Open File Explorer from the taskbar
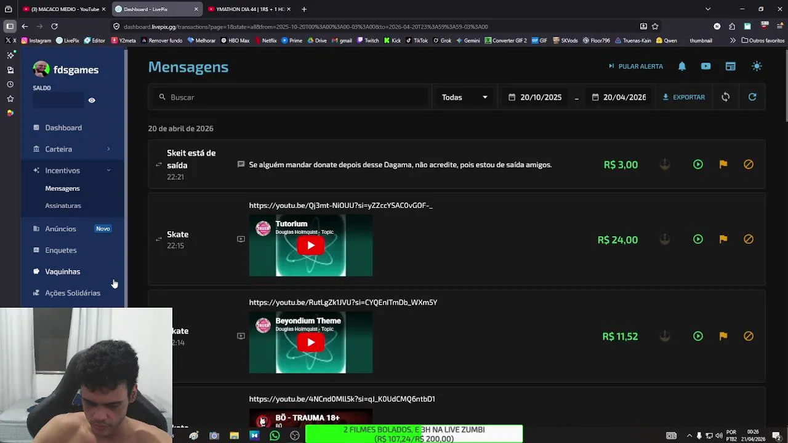Viewport: 788px width, 443px height. pyautogui.click(x=234, y=436)
